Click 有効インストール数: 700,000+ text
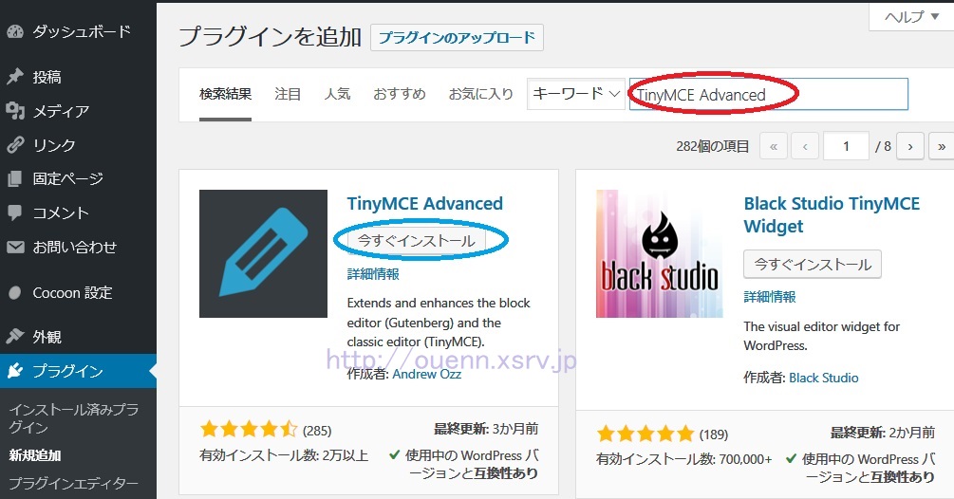 coord(683,459)
